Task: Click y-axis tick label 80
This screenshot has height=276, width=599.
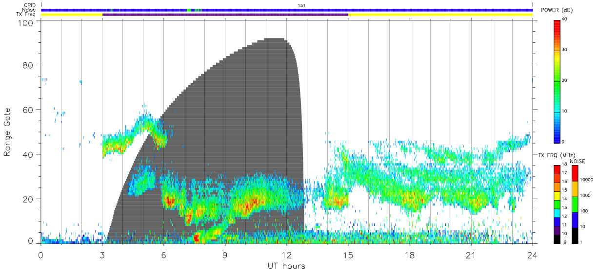Action: [28, 65]
